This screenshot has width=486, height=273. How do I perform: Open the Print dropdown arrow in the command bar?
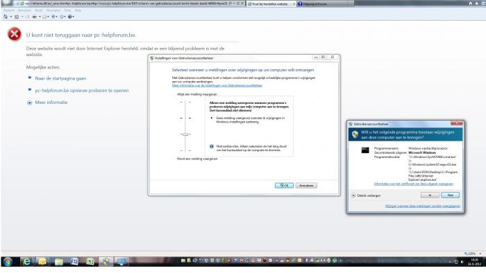tap(40, 17)
